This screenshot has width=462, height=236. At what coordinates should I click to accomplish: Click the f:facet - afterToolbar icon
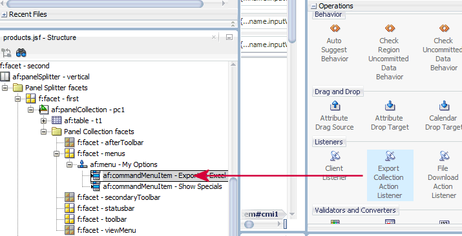(x=70, y=143)
